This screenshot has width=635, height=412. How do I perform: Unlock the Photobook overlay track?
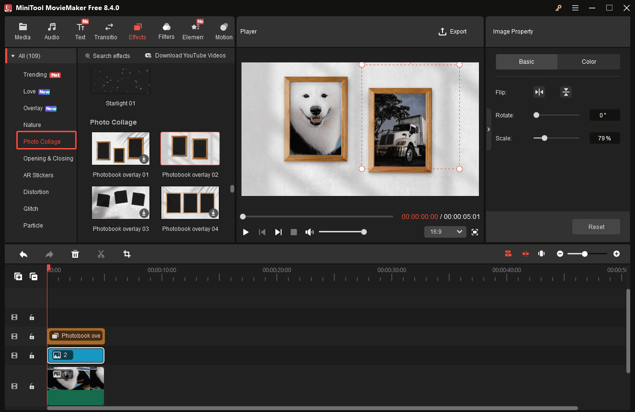click(x=32, y=336)
